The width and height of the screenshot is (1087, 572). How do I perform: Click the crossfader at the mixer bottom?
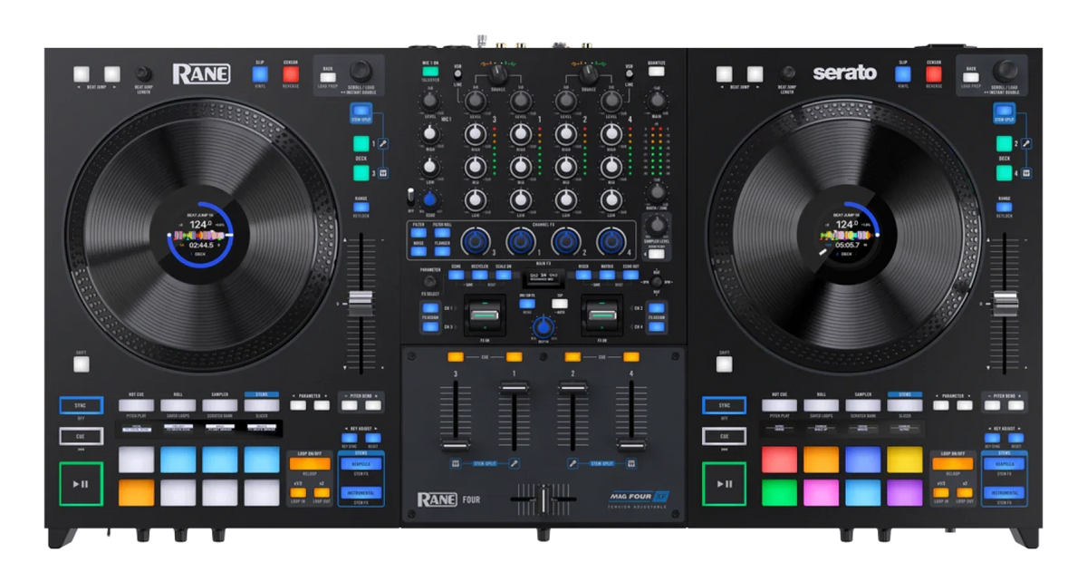[543, 499]
